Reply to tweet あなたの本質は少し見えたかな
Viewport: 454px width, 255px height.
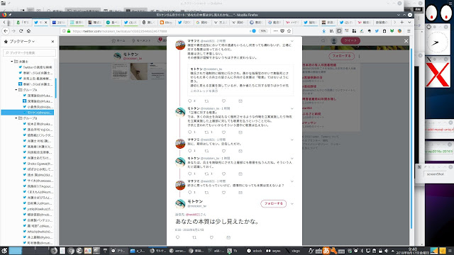click(177, 237)
